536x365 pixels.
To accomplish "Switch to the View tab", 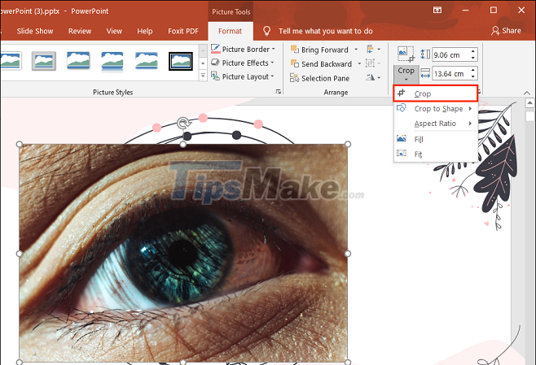I will click(114, 31).
